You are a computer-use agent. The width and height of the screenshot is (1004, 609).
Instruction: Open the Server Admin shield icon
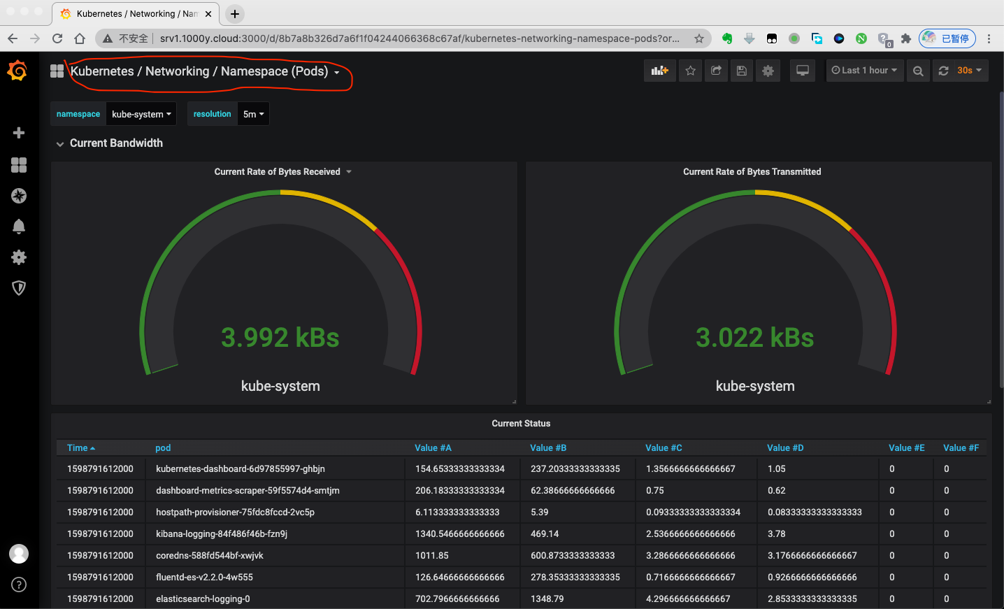coord(19,288)
